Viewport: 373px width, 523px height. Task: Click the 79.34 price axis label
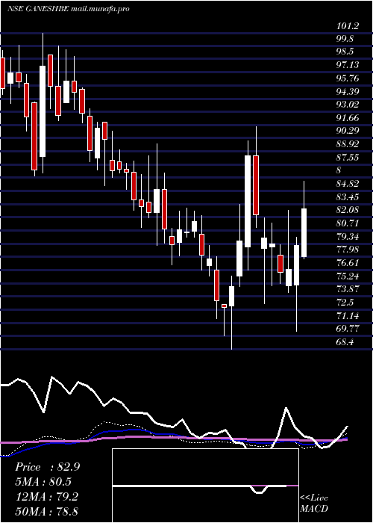pyautogui.click(x=348, y=237)
